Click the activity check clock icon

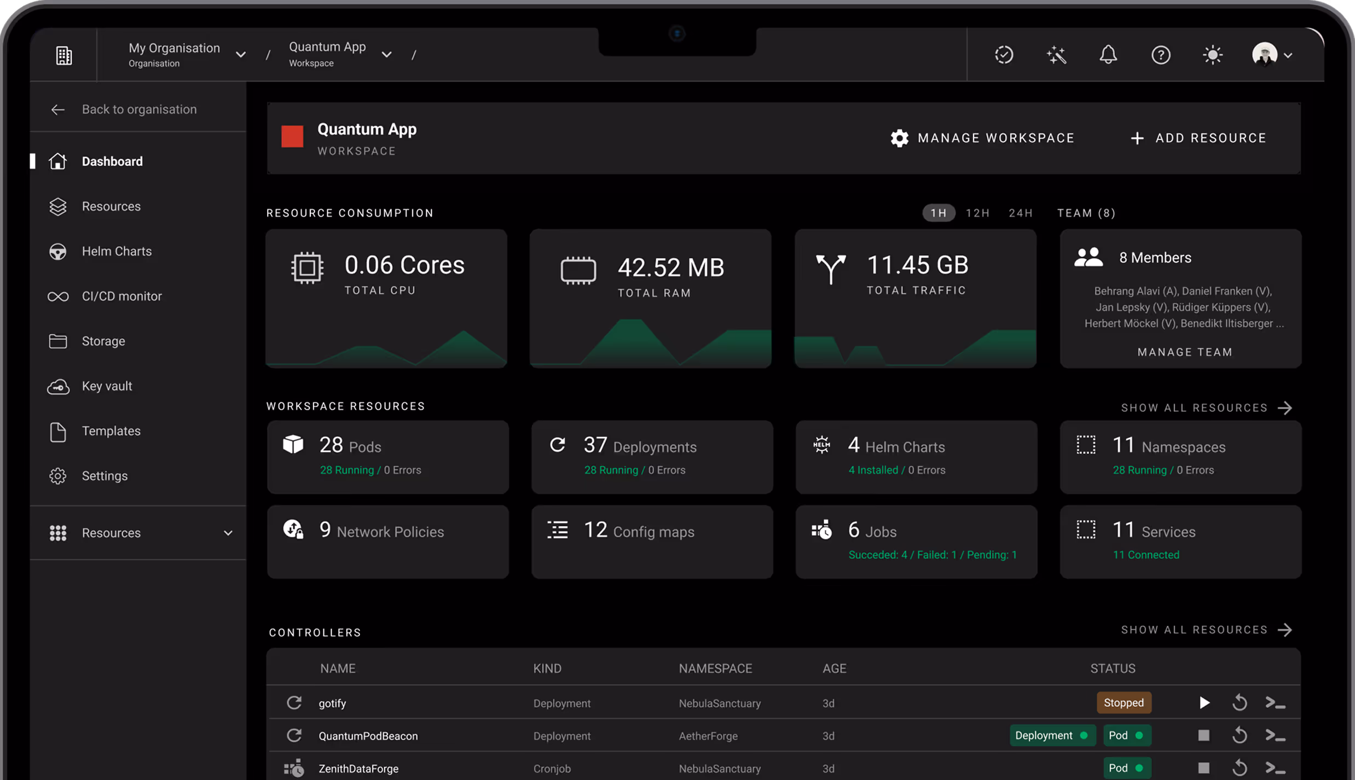1004,55
